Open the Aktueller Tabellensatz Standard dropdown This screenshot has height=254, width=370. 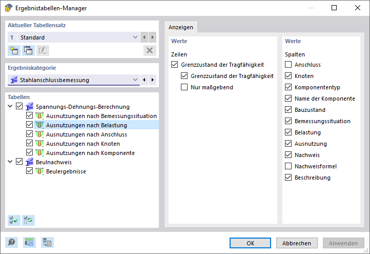pos(135,37)
